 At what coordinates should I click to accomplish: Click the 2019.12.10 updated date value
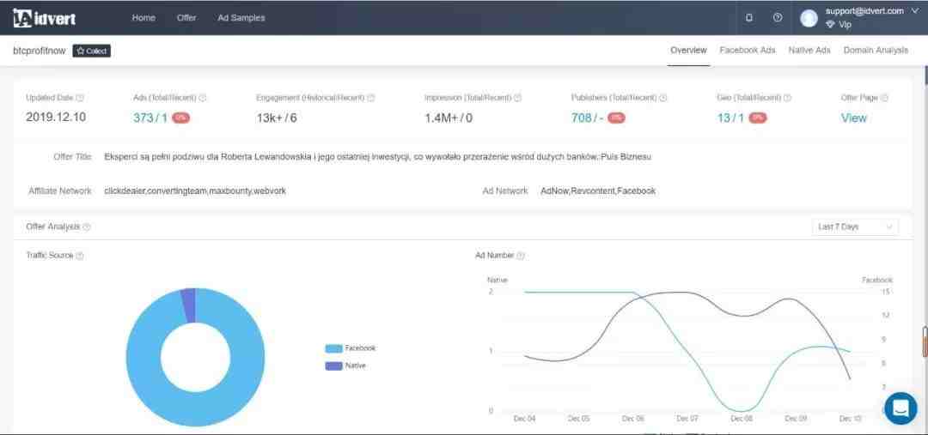[x=56, y=117]
